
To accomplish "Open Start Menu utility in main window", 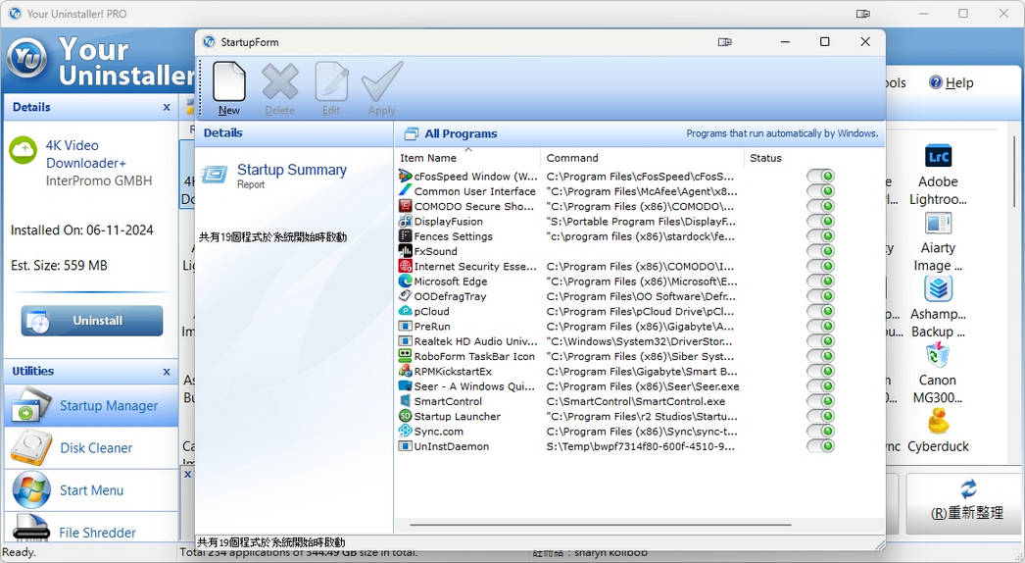I will pos(91,490).
